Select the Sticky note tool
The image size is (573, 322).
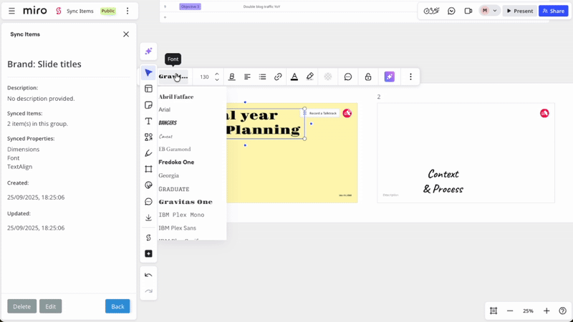[x=148, y=105]
